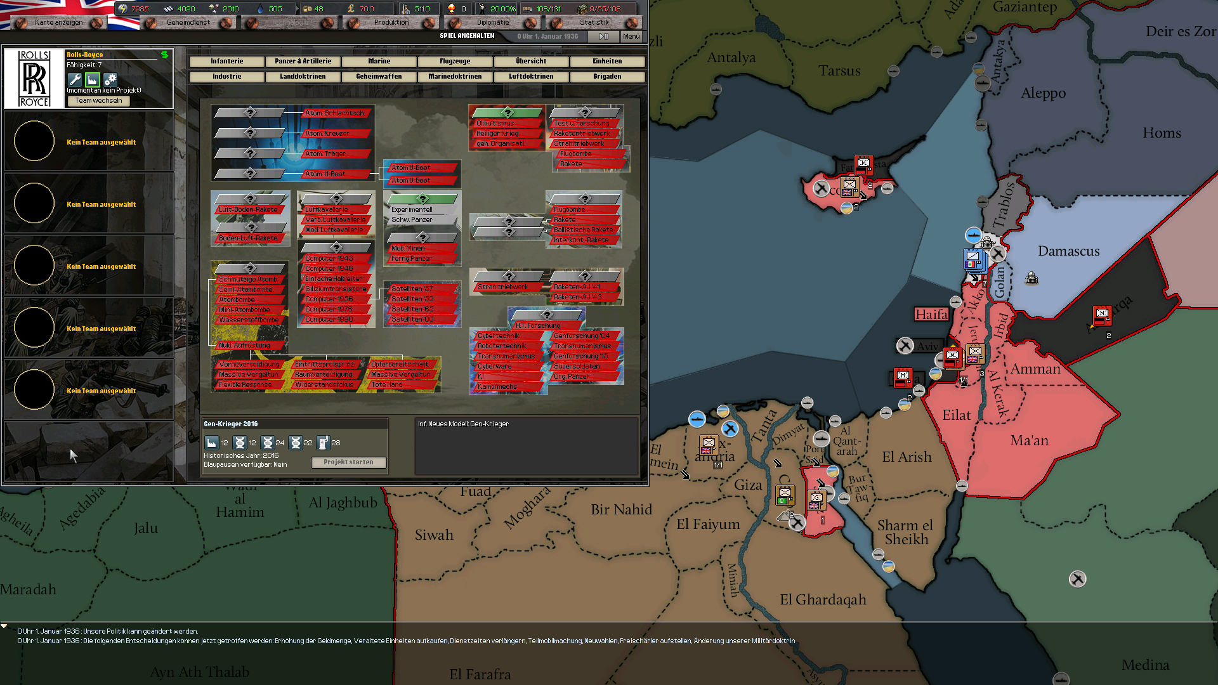The width and height of the screenshot is (1218, 685).
Task: Switch to the Geheimwaffen tab
Action: [x=379, y=76]
